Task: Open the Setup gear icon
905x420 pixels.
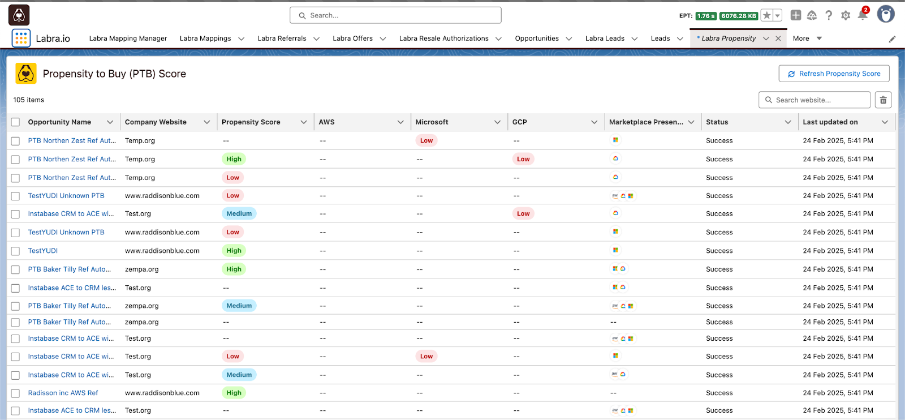Action: point(846,15)
